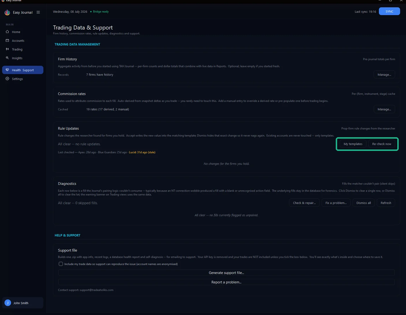Click the Home house icon
The image size is (406, 315).
pos(7,32)
